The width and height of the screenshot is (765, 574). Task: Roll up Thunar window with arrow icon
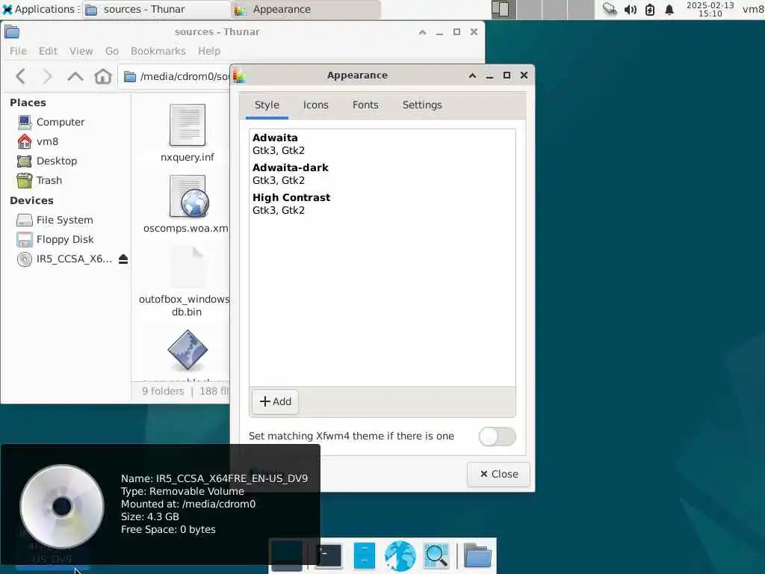click(x=423, y=32)
